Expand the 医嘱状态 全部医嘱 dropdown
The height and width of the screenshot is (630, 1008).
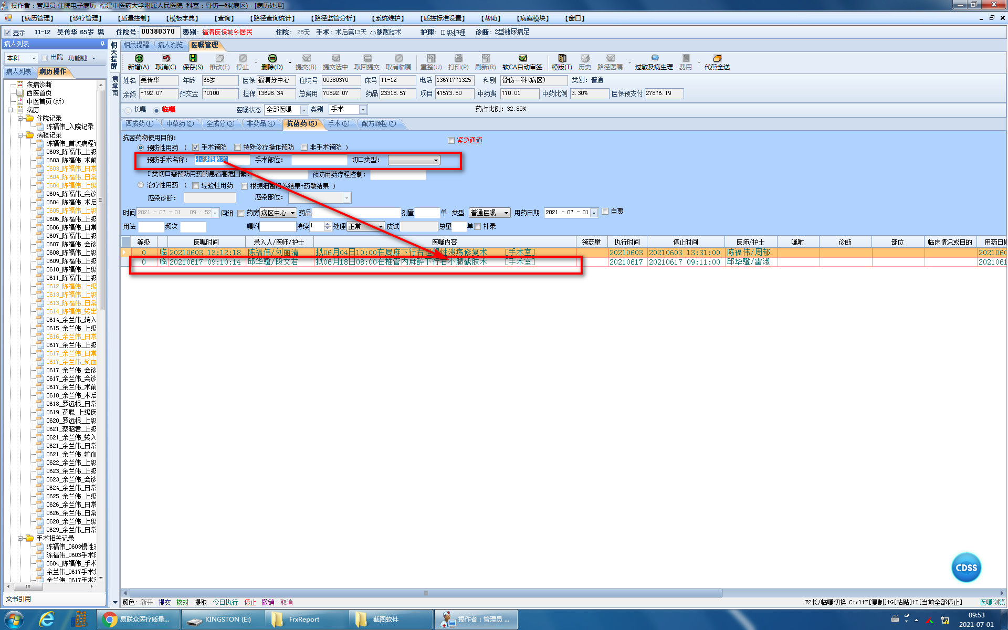click(x=304, y=110)
